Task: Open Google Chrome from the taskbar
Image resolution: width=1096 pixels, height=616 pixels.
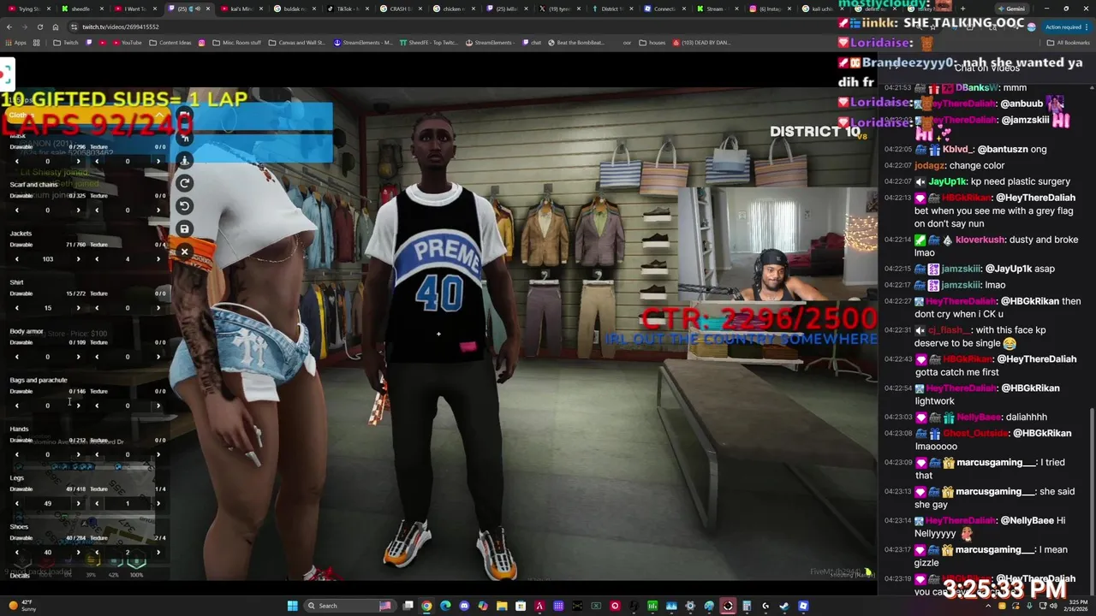Action: point(426,606)
